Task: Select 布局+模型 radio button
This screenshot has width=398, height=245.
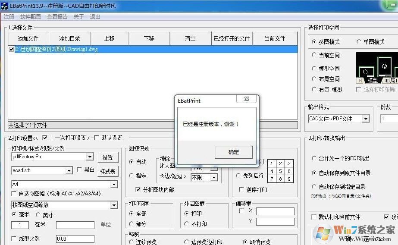Action: click(x=314, y=90)
